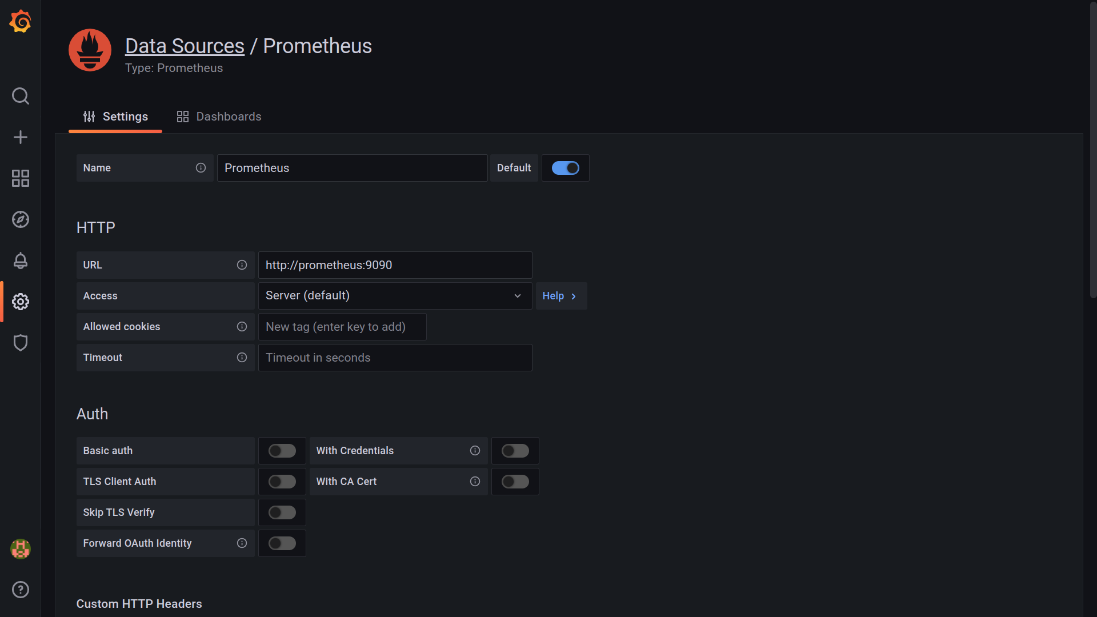Enable the Basic auth toggle
The image size is (1097, 617).
[282, 451]
